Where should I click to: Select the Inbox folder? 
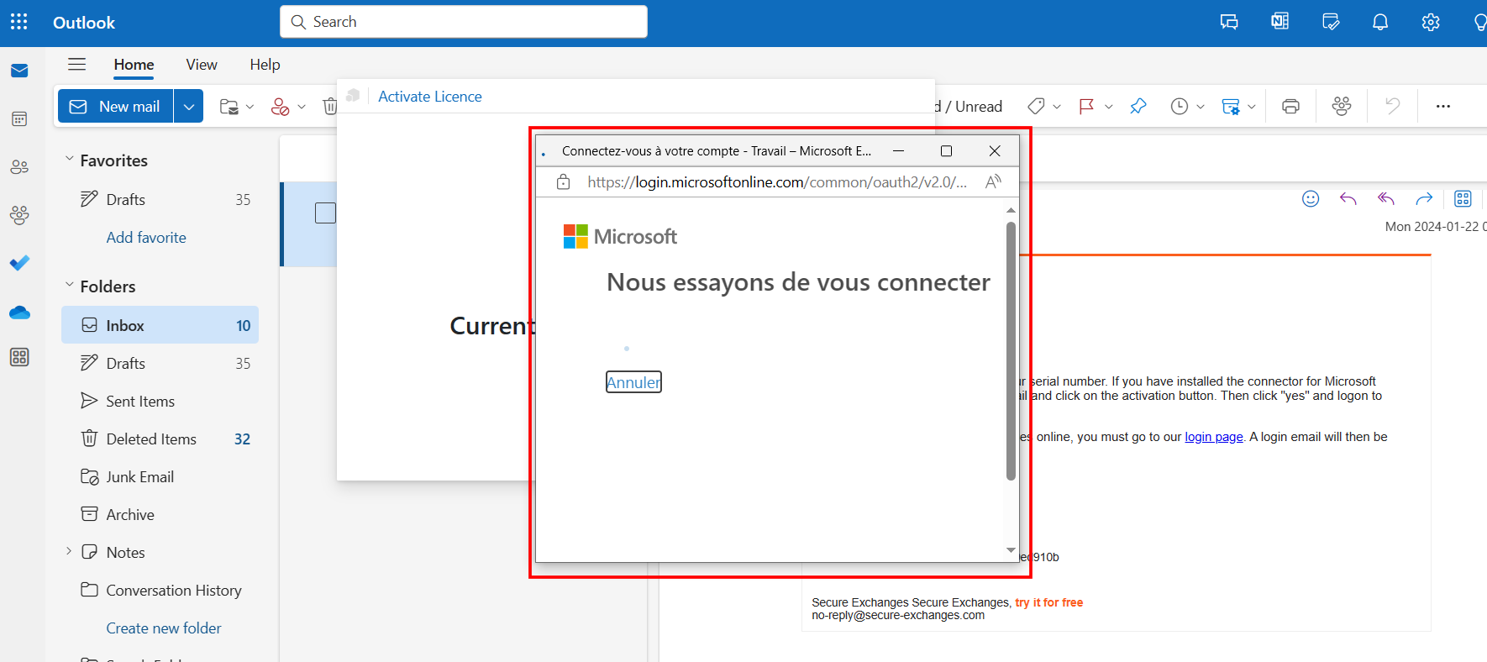click(x=160, y=325)
